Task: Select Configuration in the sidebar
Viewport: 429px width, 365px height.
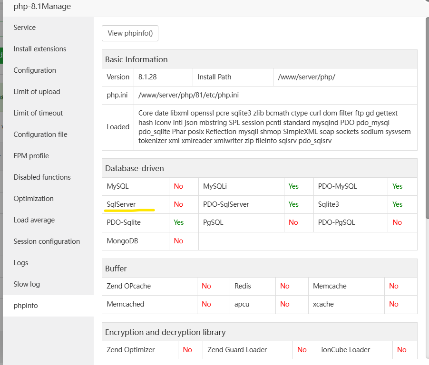Action: [35, 70]
